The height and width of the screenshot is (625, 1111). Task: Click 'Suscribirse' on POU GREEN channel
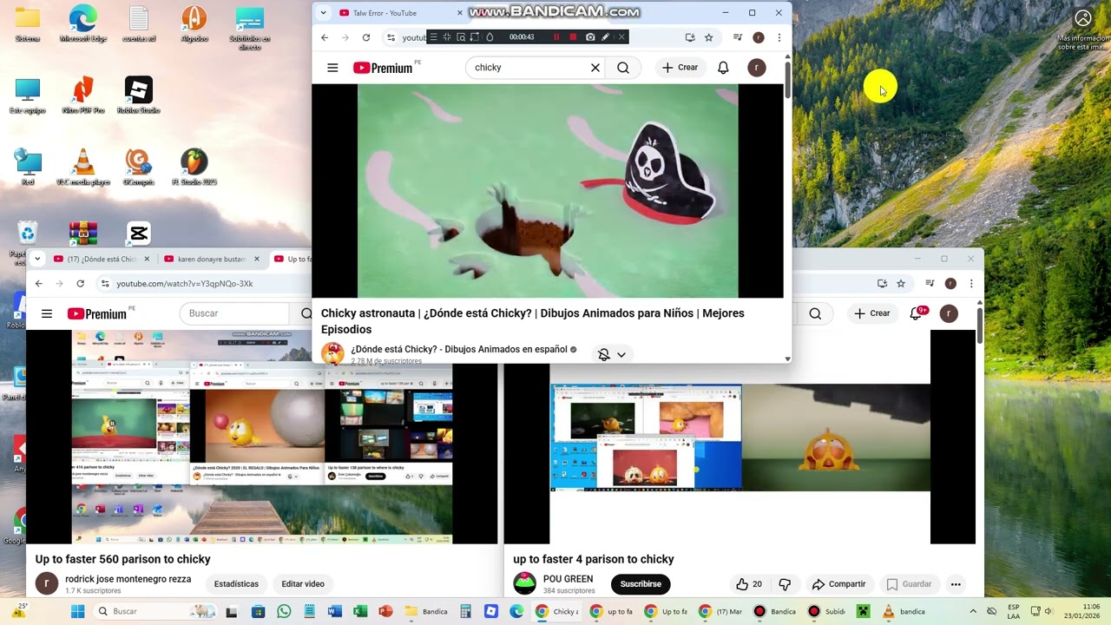coord(641,584)
